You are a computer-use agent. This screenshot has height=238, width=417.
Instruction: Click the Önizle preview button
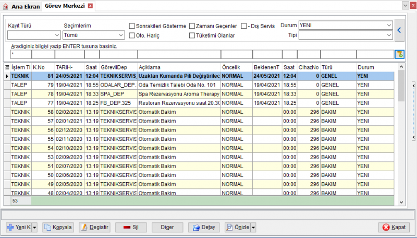click(238, 228)
